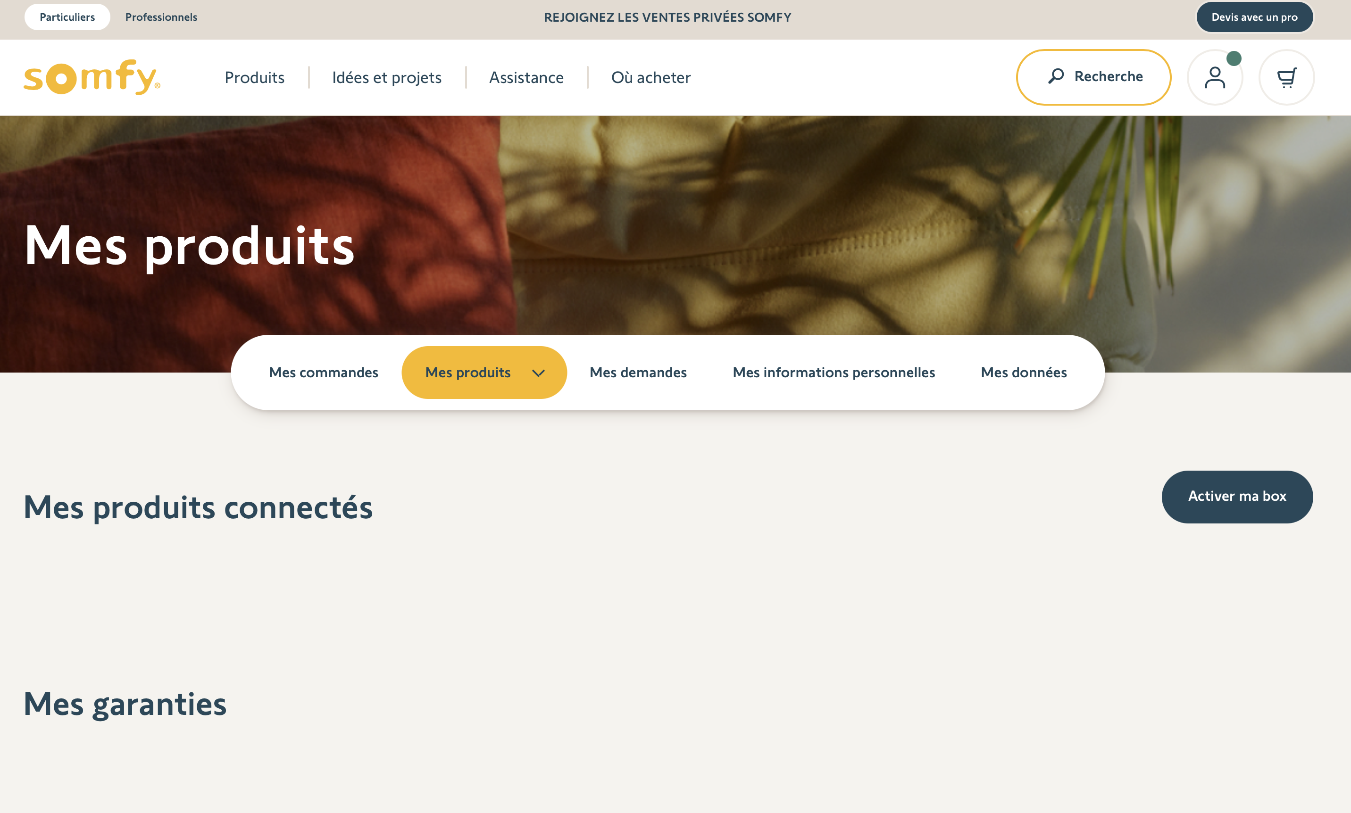Expand the Mes produits chevron
The width and height of the screenshot is (1351, 813).
click(538, 373)
